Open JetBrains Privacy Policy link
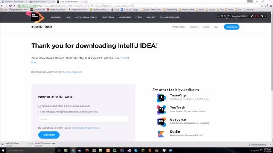The width and height of the screenshot is (273, 153). [87, 128]
